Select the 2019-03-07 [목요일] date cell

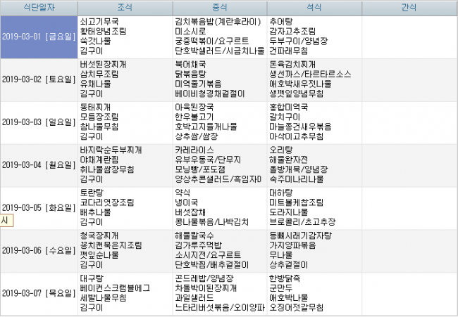39,293
